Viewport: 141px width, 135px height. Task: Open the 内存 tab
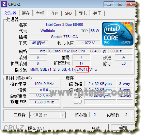(x=54, y=13)
